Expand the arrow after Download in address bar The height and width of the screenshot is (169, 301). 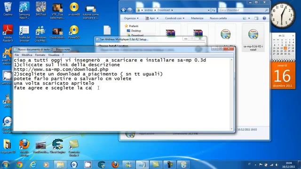pyautogui.click(x=172, y=10)
